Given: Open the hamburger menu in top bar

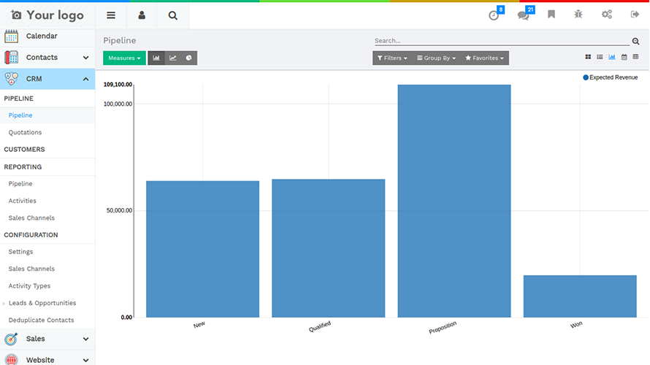Looking at the screenshot, I should tap(111, 15).
